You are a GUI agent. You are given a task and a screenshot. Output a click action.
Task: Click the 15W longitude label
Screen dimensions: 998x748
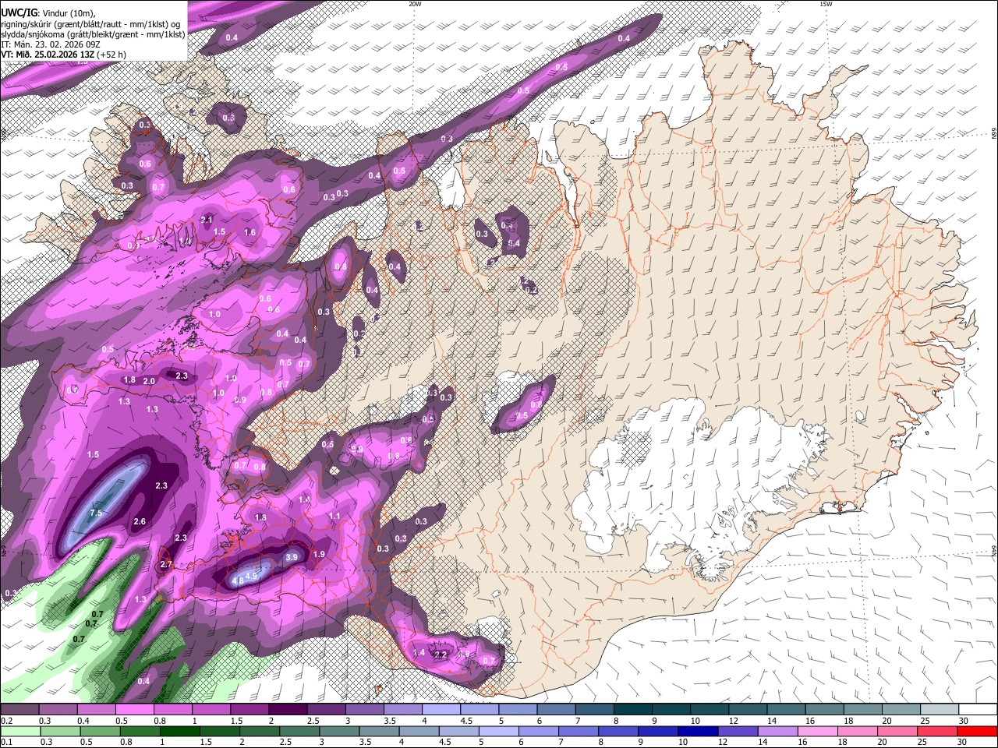(x=826, y=4)
